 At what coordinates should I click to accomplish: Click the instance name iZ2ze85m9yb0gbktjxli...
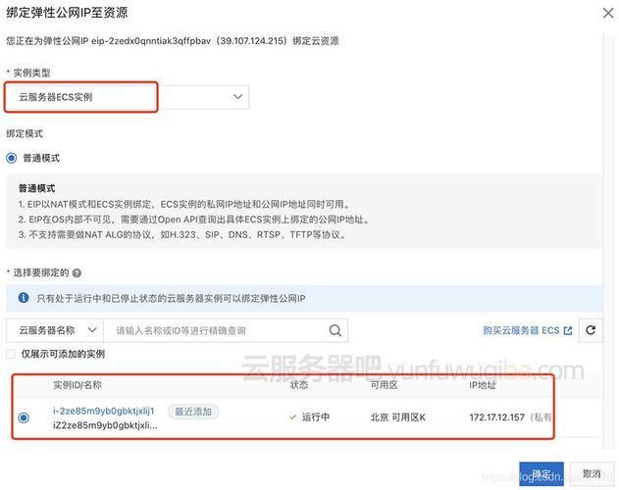pos(105,425)
